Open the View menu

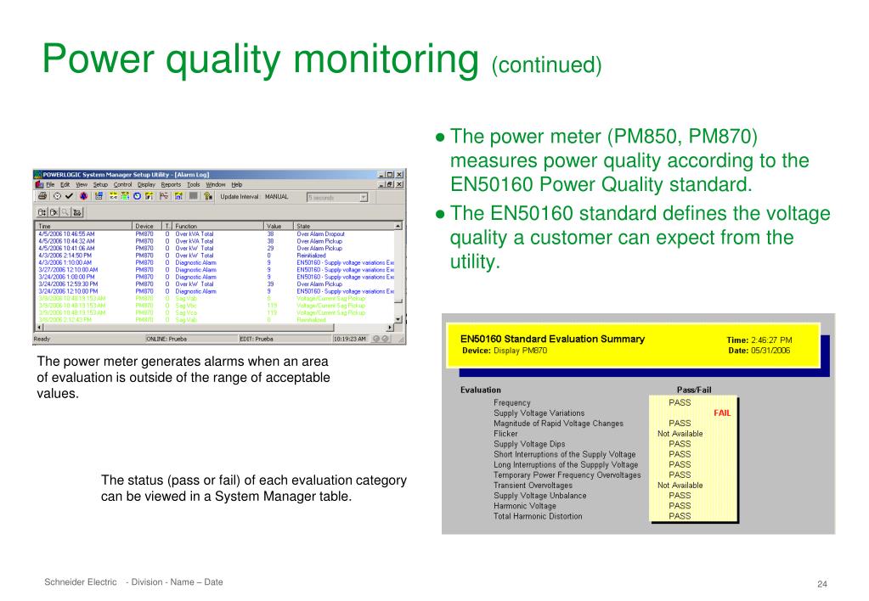click(x=82, y=184)
